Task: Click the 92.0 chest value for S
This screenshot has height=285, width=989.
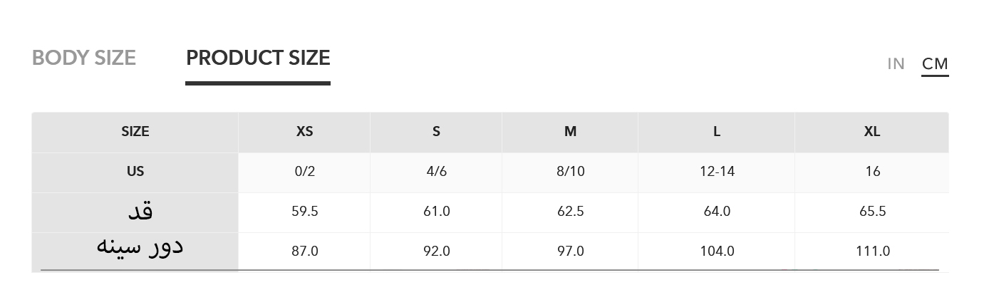Action: 436,252
